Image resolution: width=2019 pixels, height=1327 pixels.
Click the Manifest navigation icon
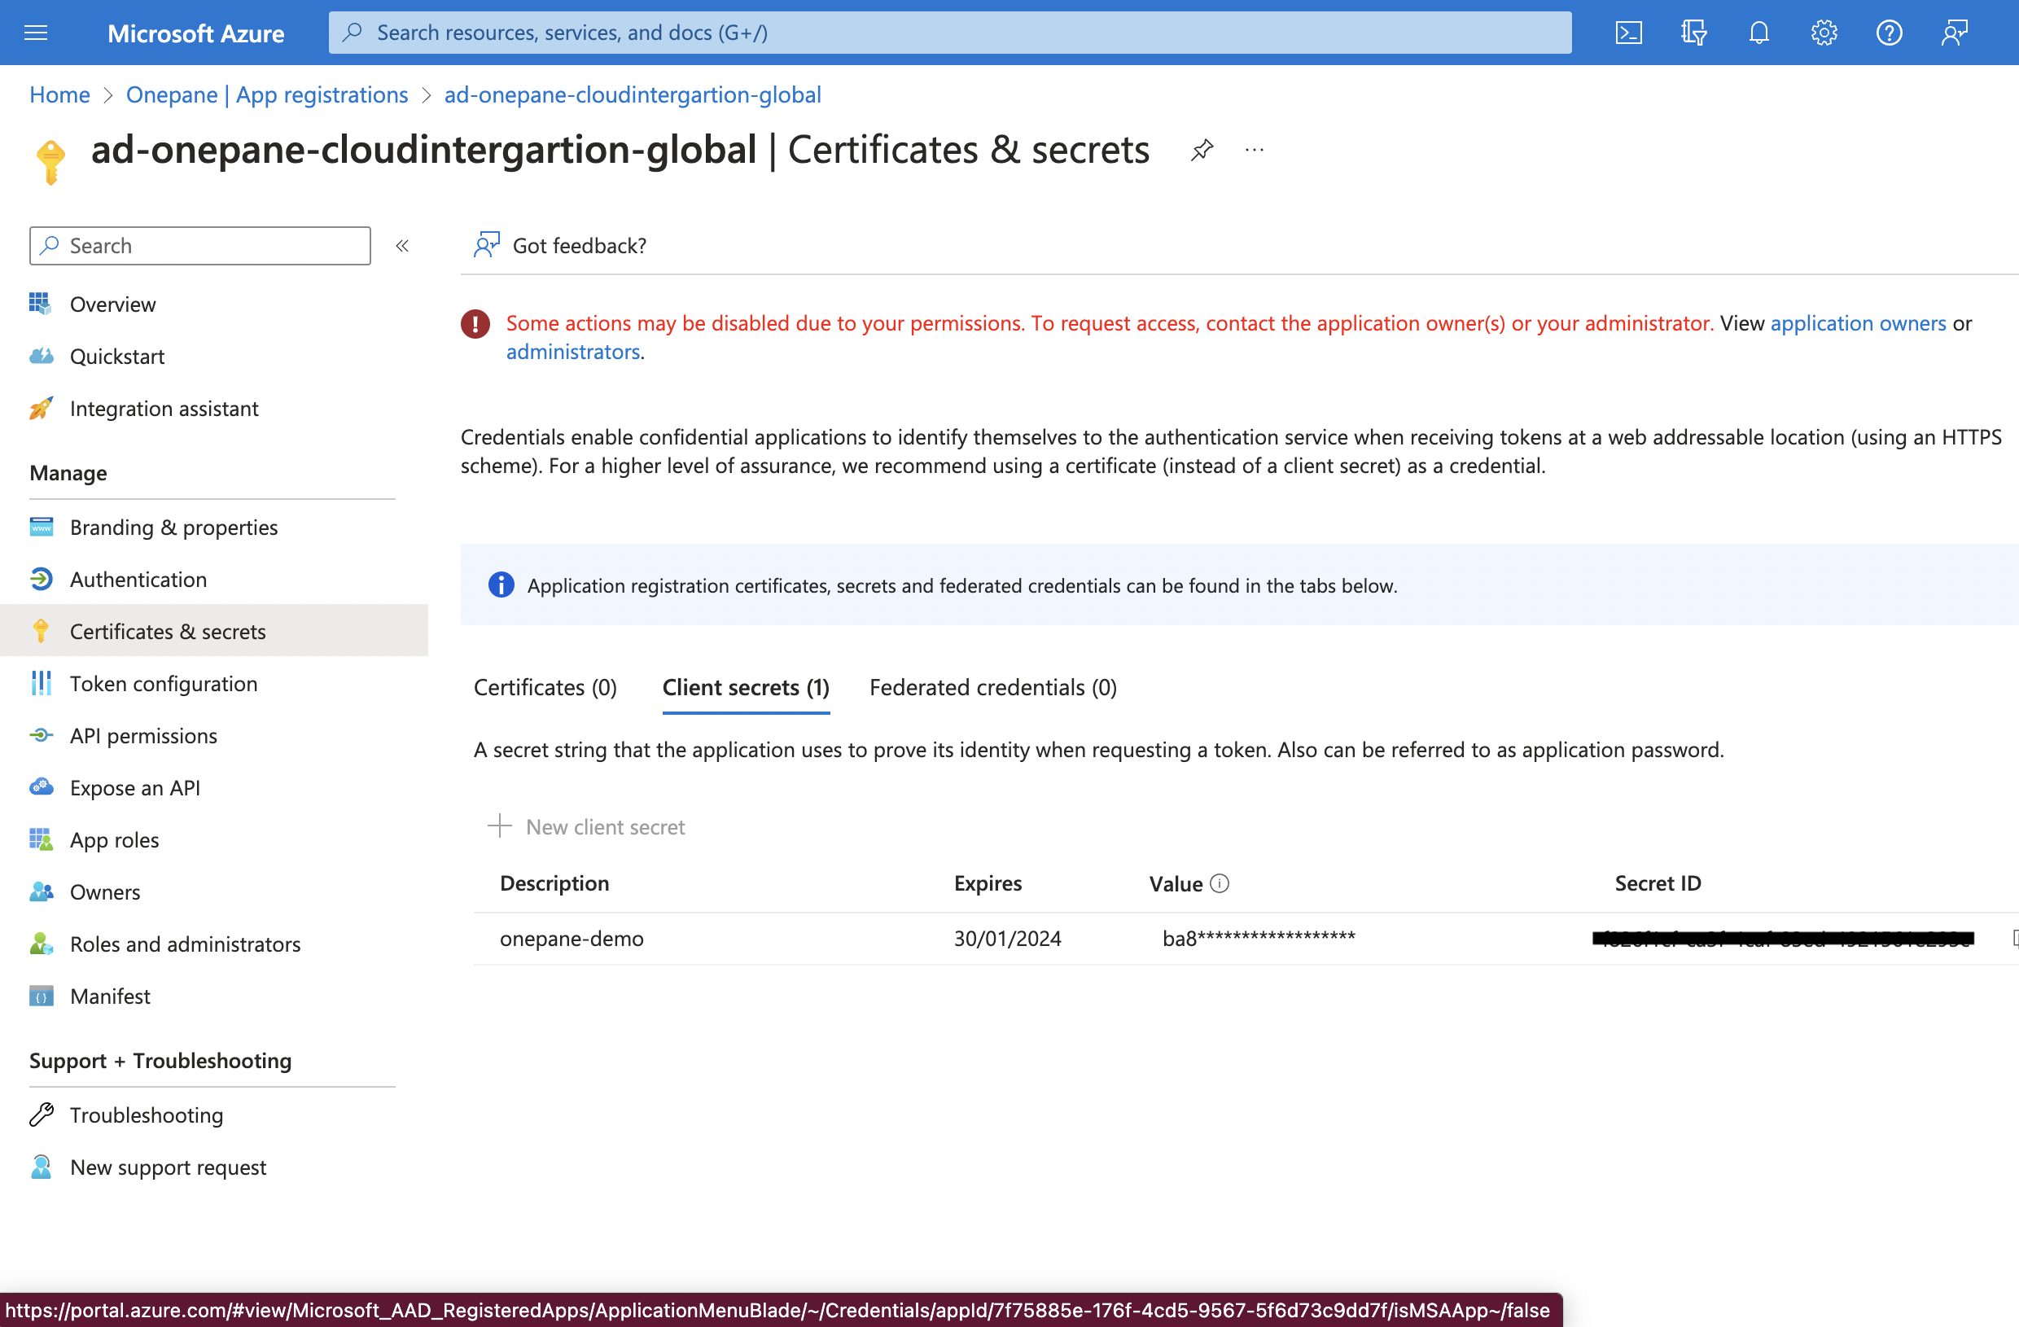point(42,994)
